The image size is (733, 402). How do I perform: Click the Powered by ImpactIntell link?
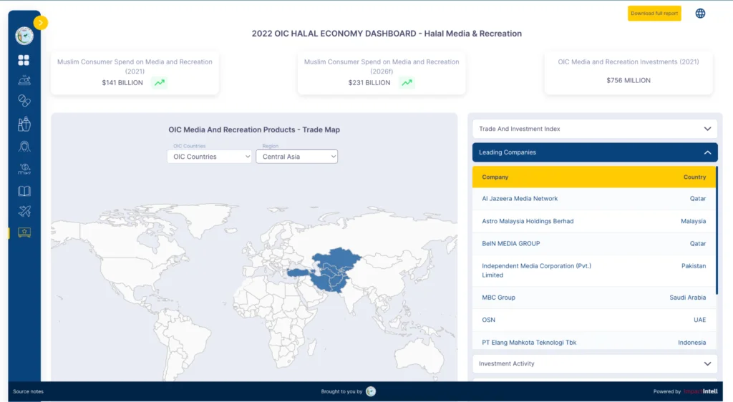685,392
